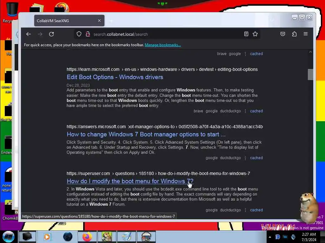Viewport: 325px width, 243px height.
Task: Close the CollabVM SearXNG tab
Action: [99, 21]
